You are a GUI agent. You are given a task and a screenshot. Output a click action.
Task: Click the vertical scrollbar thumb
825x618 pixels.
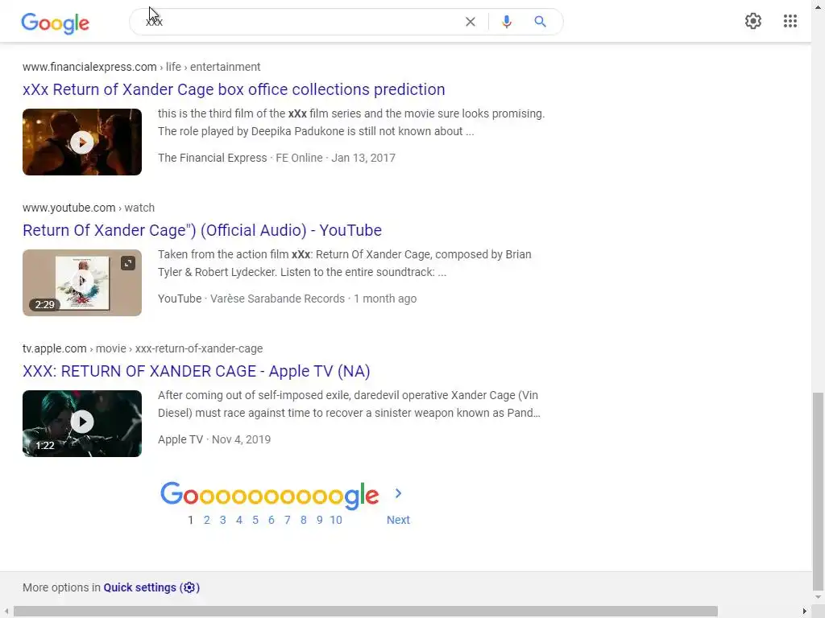(819, 492)
